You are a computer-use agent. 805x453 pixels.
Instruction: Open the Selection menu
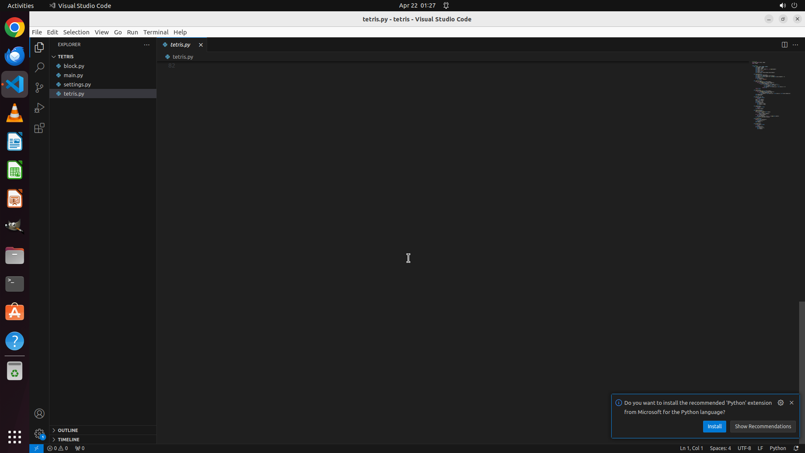tap(76, 32)
